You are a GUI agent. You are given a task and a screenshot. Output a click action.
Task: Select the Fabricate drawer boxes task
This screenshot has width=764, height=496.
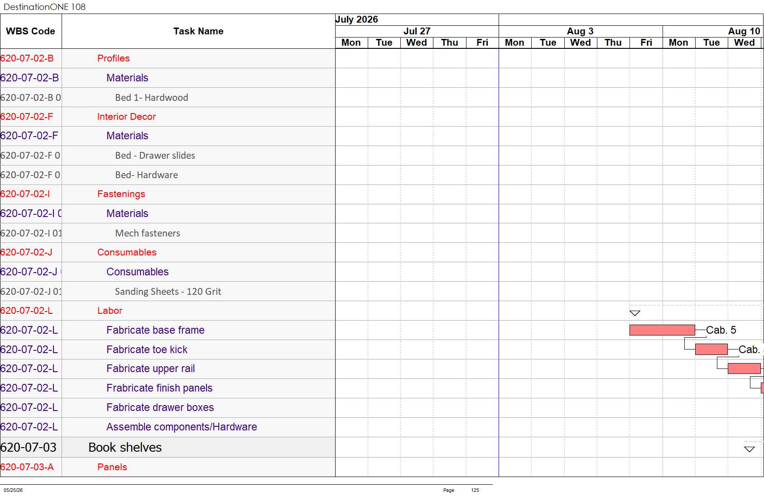click(x=160, y=407)
